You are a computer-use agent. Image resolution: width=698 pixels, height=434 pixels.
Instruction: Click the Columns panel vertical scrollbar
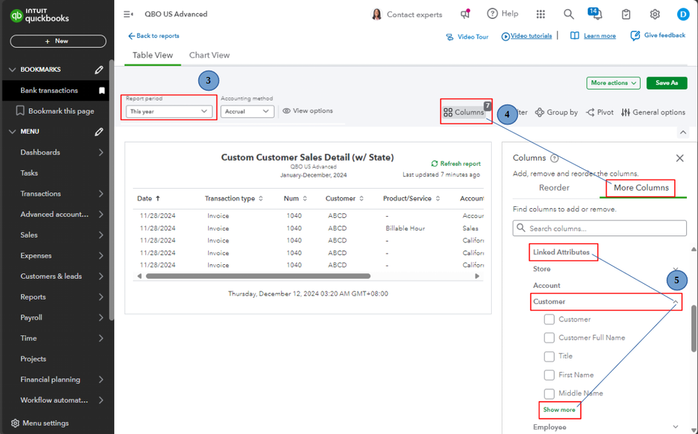694,328
